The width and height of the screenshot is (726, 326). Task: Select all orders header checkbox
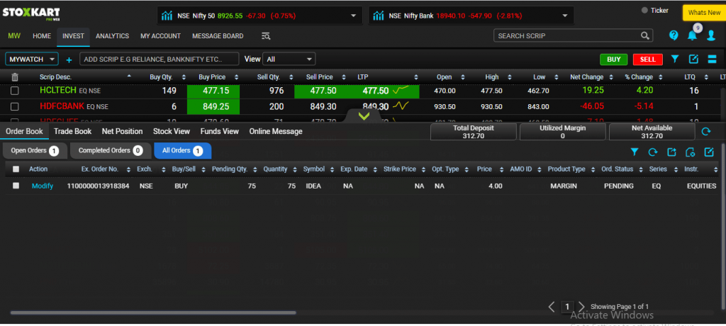click(16, 169)
